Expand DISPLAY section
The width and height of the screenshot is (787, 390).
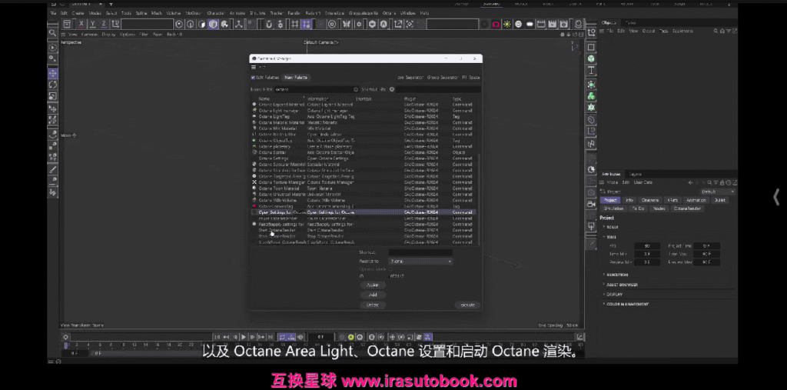pos(614,295)
